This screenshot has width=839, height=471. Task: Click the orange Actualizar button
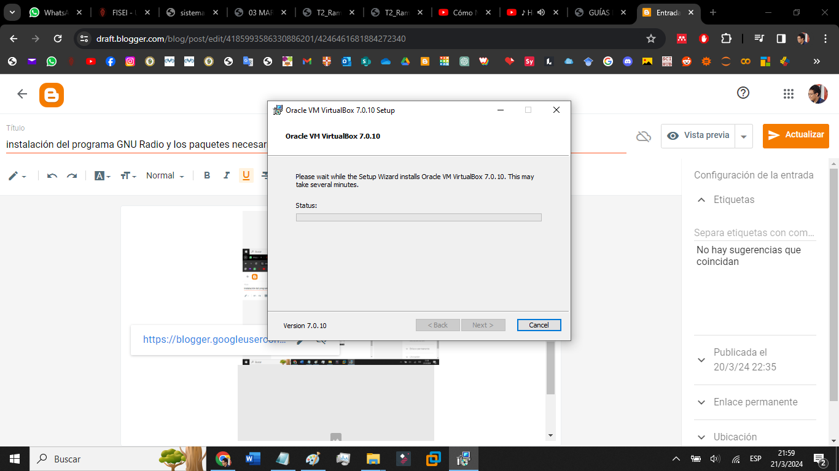[x=795, y=136]
